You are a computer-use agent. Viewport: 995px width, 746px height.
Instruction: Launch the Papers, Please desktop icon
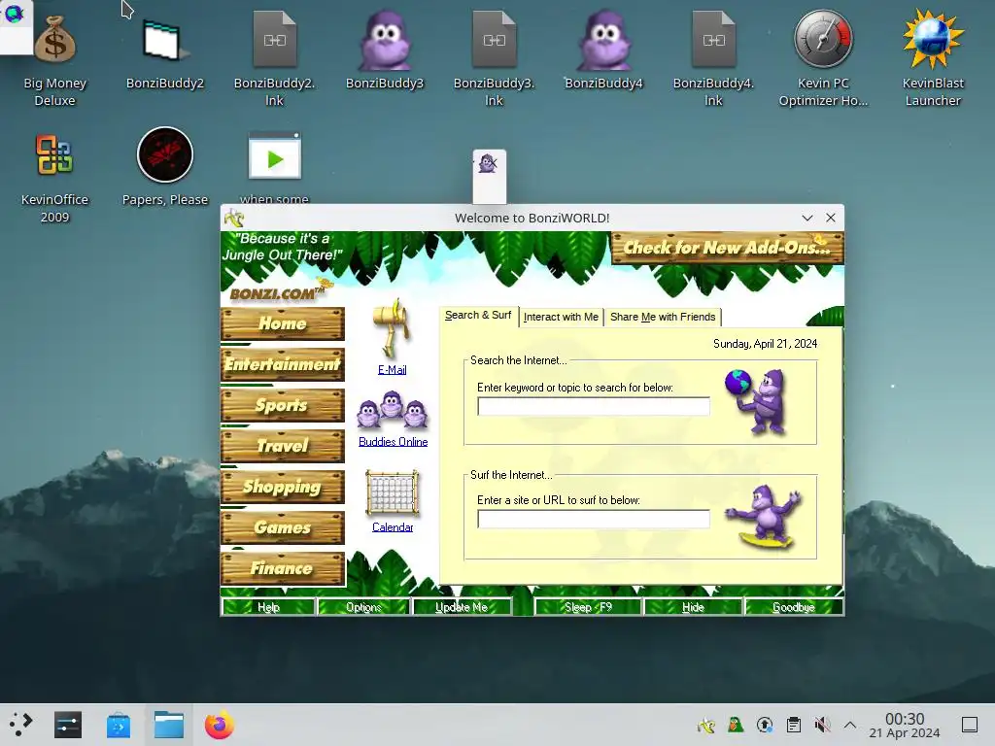point(165,154)
